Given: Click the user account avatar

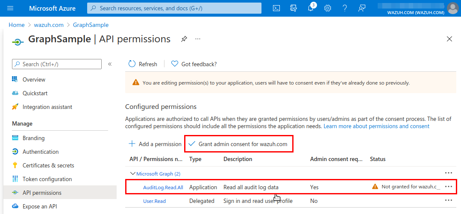Looking at the screenshot, I should pos(452,8).
